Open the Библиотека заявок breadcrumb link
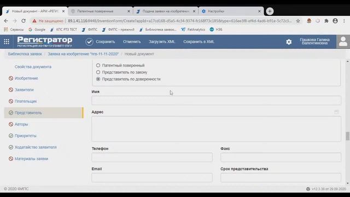This screenshot has height=197, width=350. 25,54
